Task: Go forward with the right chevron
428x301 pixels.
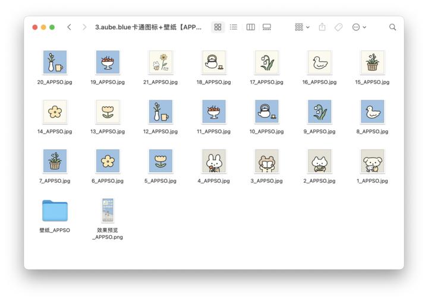Action: tap(84, 27)
